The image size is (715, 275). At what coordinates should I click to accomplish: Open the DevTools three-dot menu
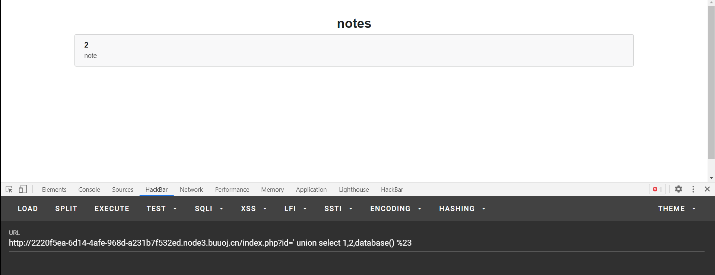[693, 189]
